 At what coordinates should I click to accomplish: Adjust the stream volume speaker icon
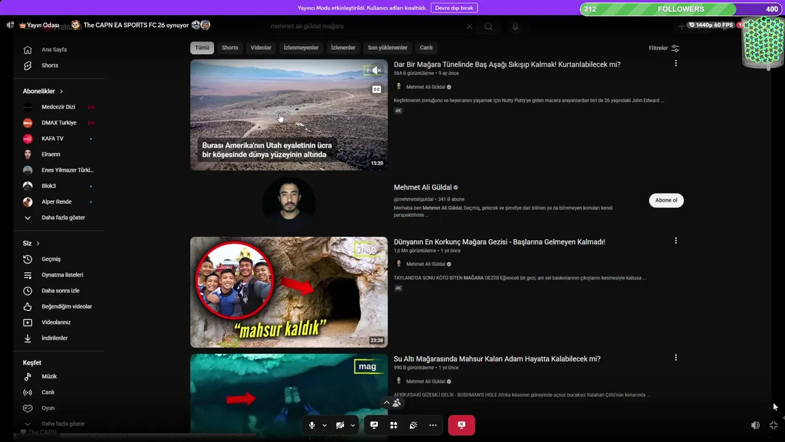756,425
